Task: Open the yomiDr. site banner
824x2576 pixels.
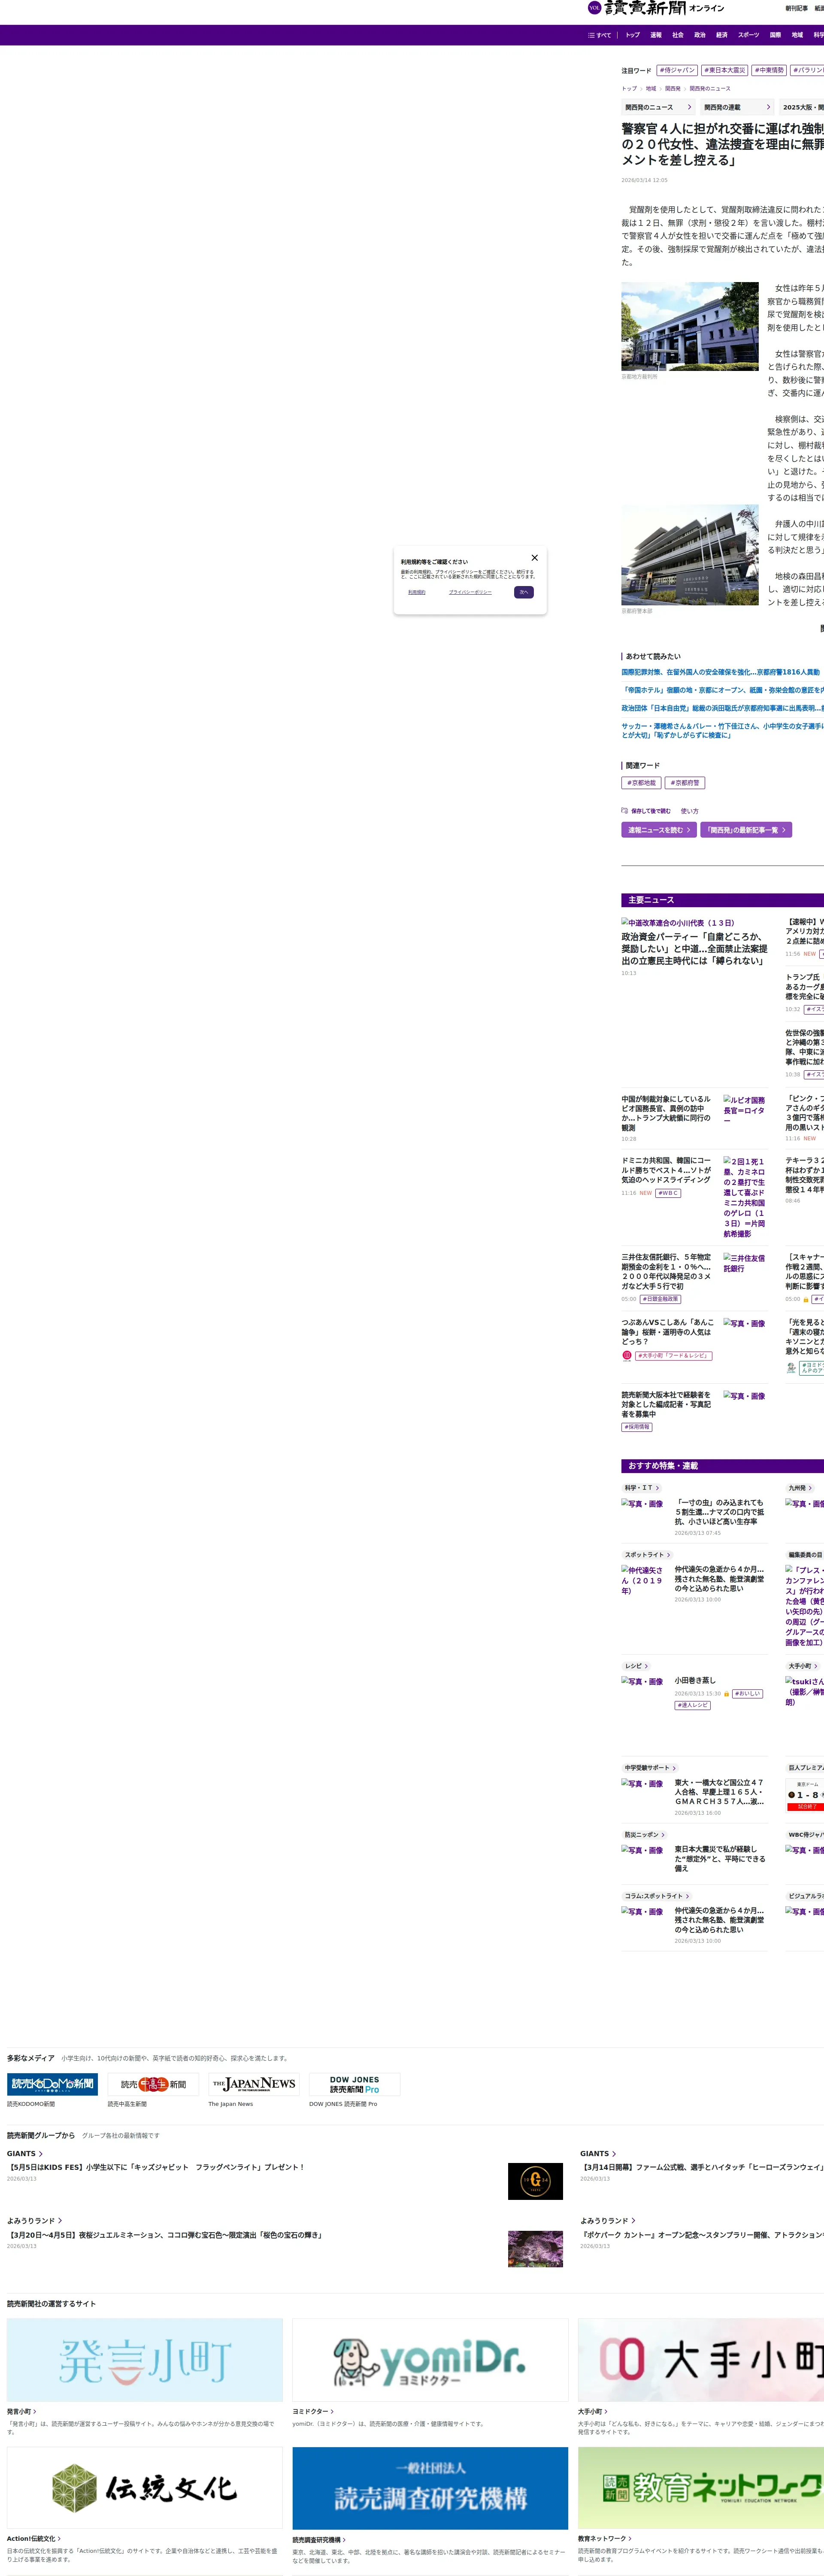Action: pos(430,2360)
